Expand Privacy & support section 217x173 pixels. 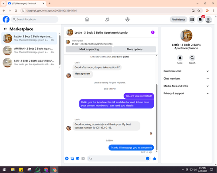click(x=186, y=93)
